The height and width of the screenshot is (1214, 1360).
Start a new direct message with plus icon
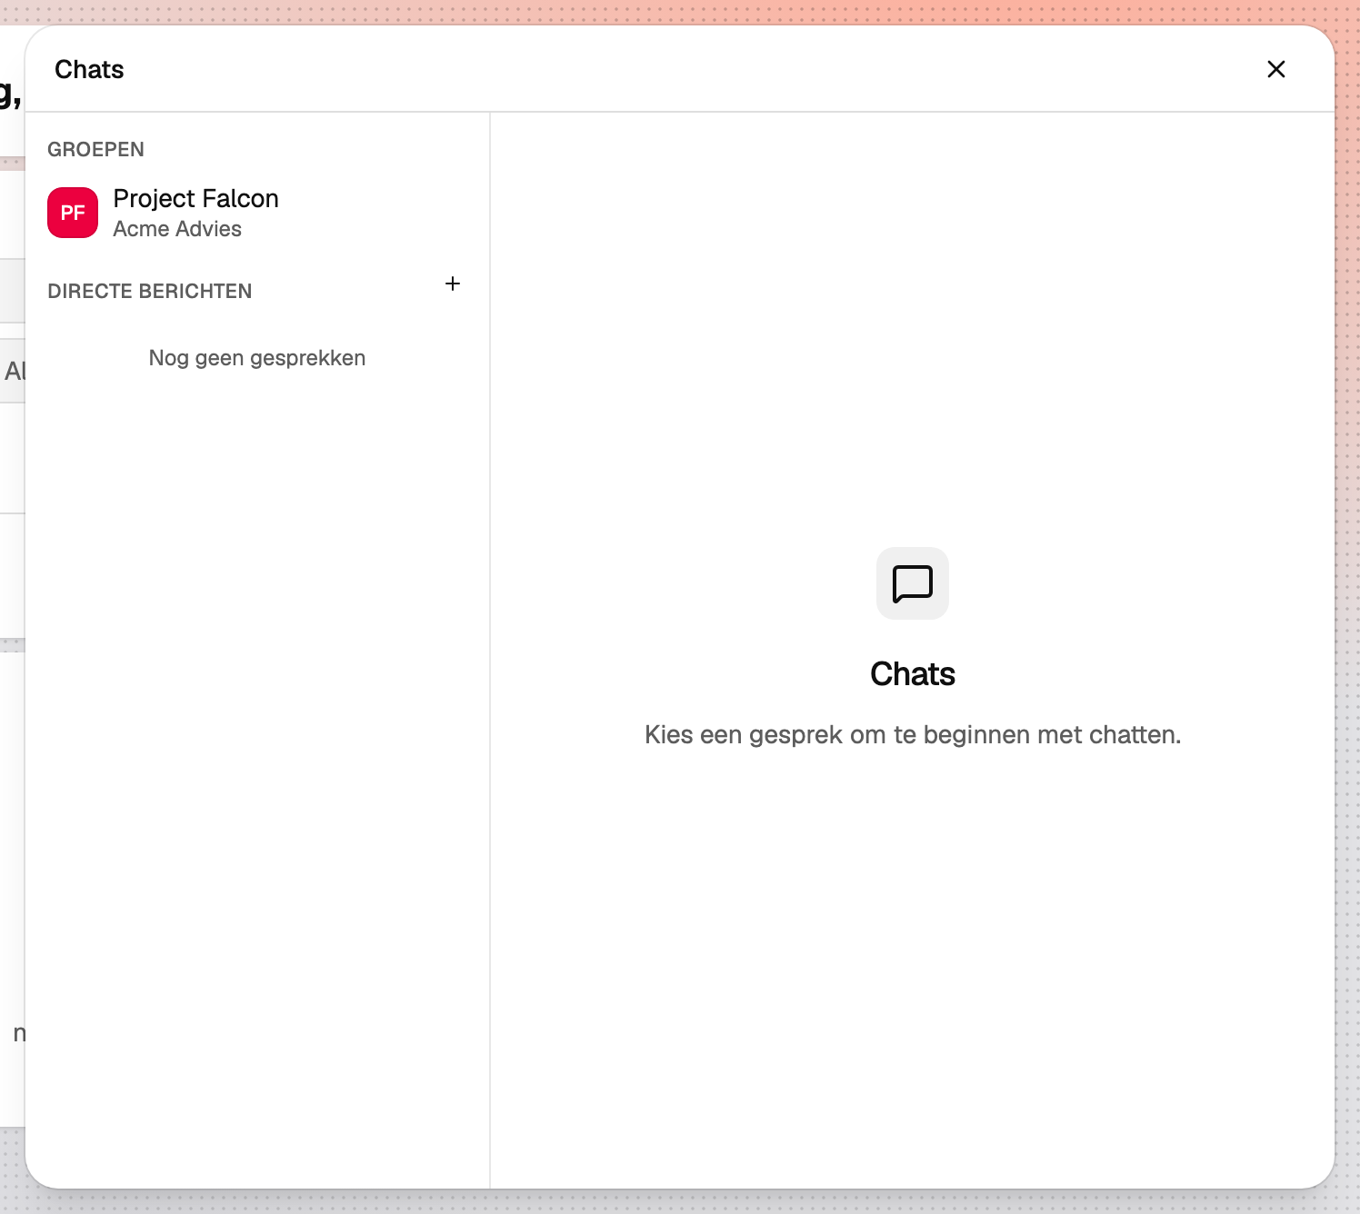453,284
